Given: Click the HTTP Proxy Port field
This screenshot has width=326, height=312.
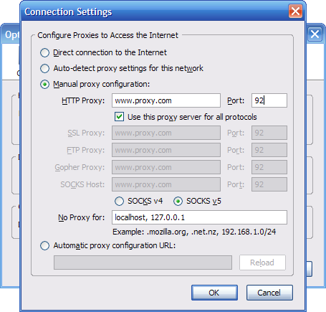Looking at the screenshot, I should click(x=269, y=100).
